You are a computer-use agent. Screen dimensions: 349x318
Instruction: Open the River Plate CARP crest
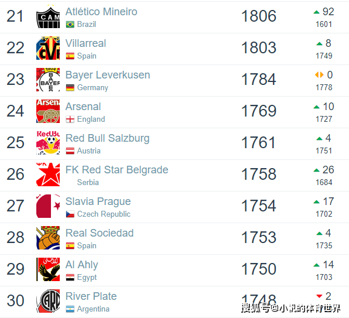click(48, 301)
